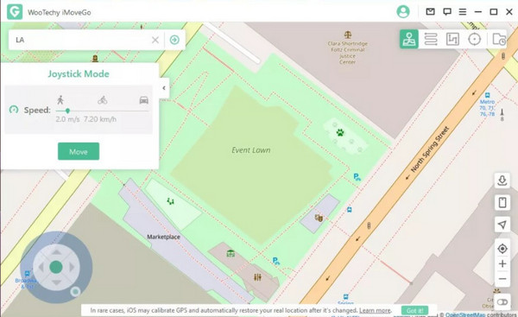518x317 pixels.
Task: Select walking speed icon
Action: point(60,99)
